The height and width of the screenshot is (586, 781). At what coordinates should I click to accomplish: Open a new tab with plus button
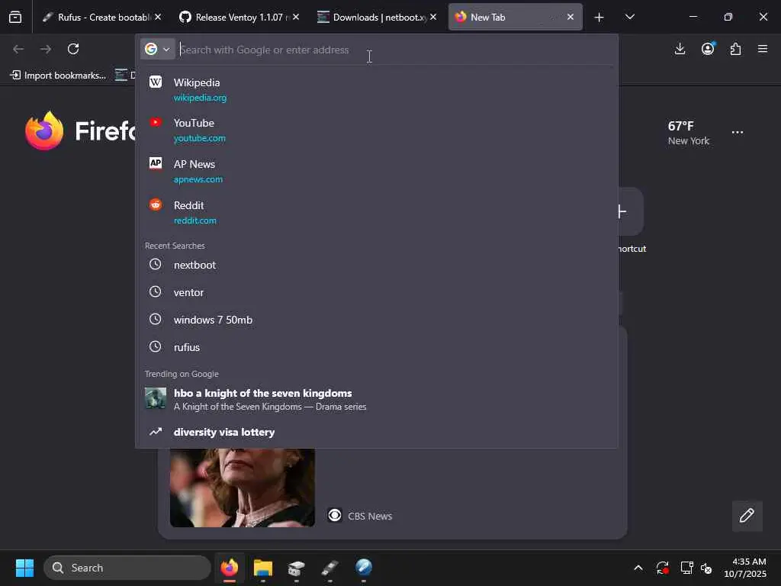[x=599, y=18]
